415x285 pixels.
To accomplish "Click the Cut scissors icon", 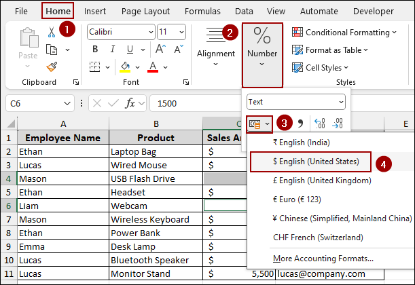I will (52, 32).
